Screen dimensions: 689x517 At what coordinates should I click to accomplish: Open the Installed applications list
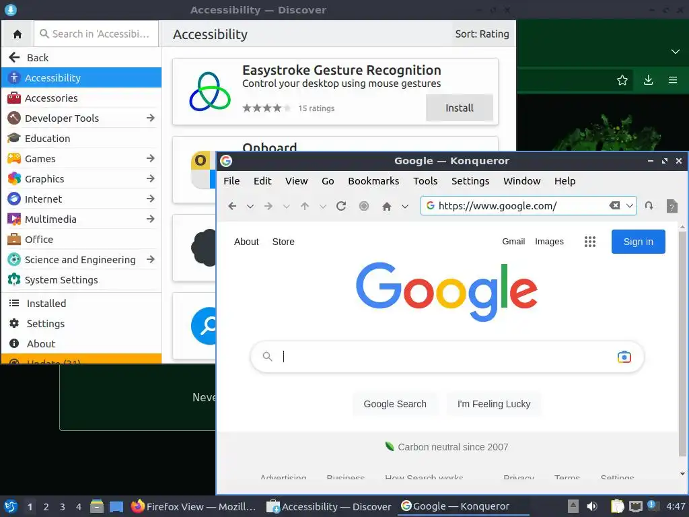pyautogui.click(x=81, y=304)
